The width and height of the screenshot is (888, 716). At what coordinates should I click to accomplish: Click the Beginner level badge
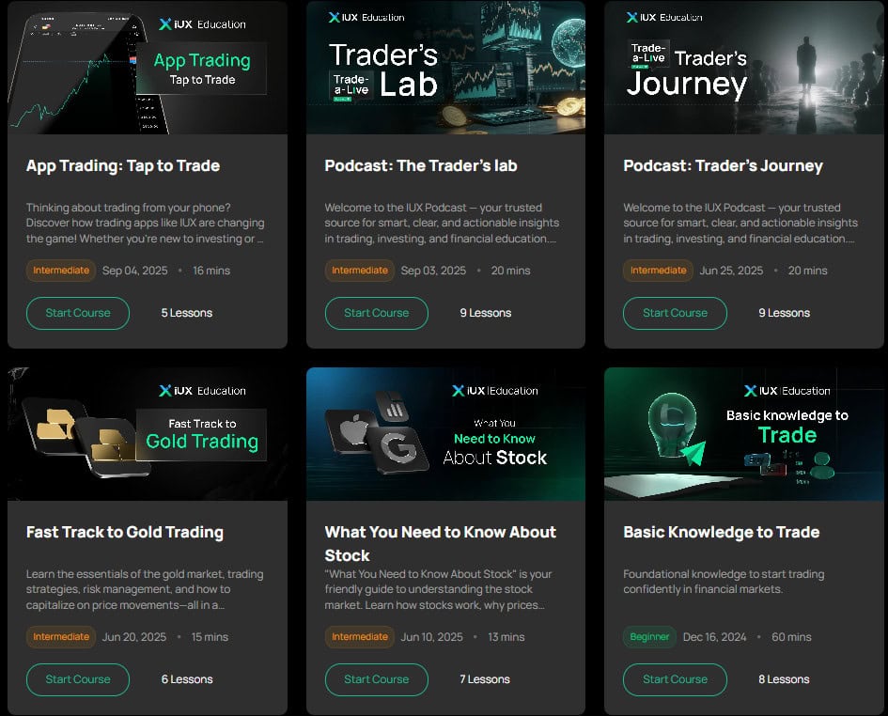click(x=649, y=637)
